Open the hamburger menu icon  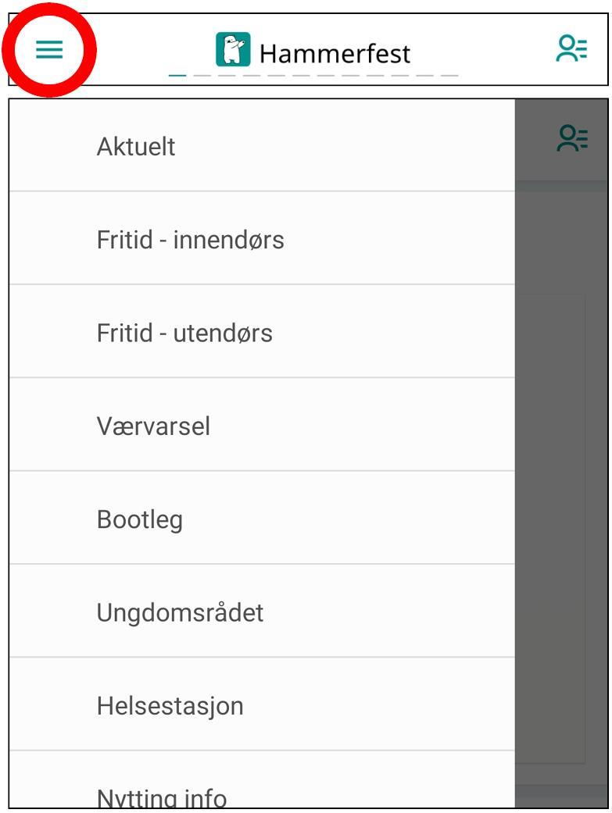coord(49,50)
